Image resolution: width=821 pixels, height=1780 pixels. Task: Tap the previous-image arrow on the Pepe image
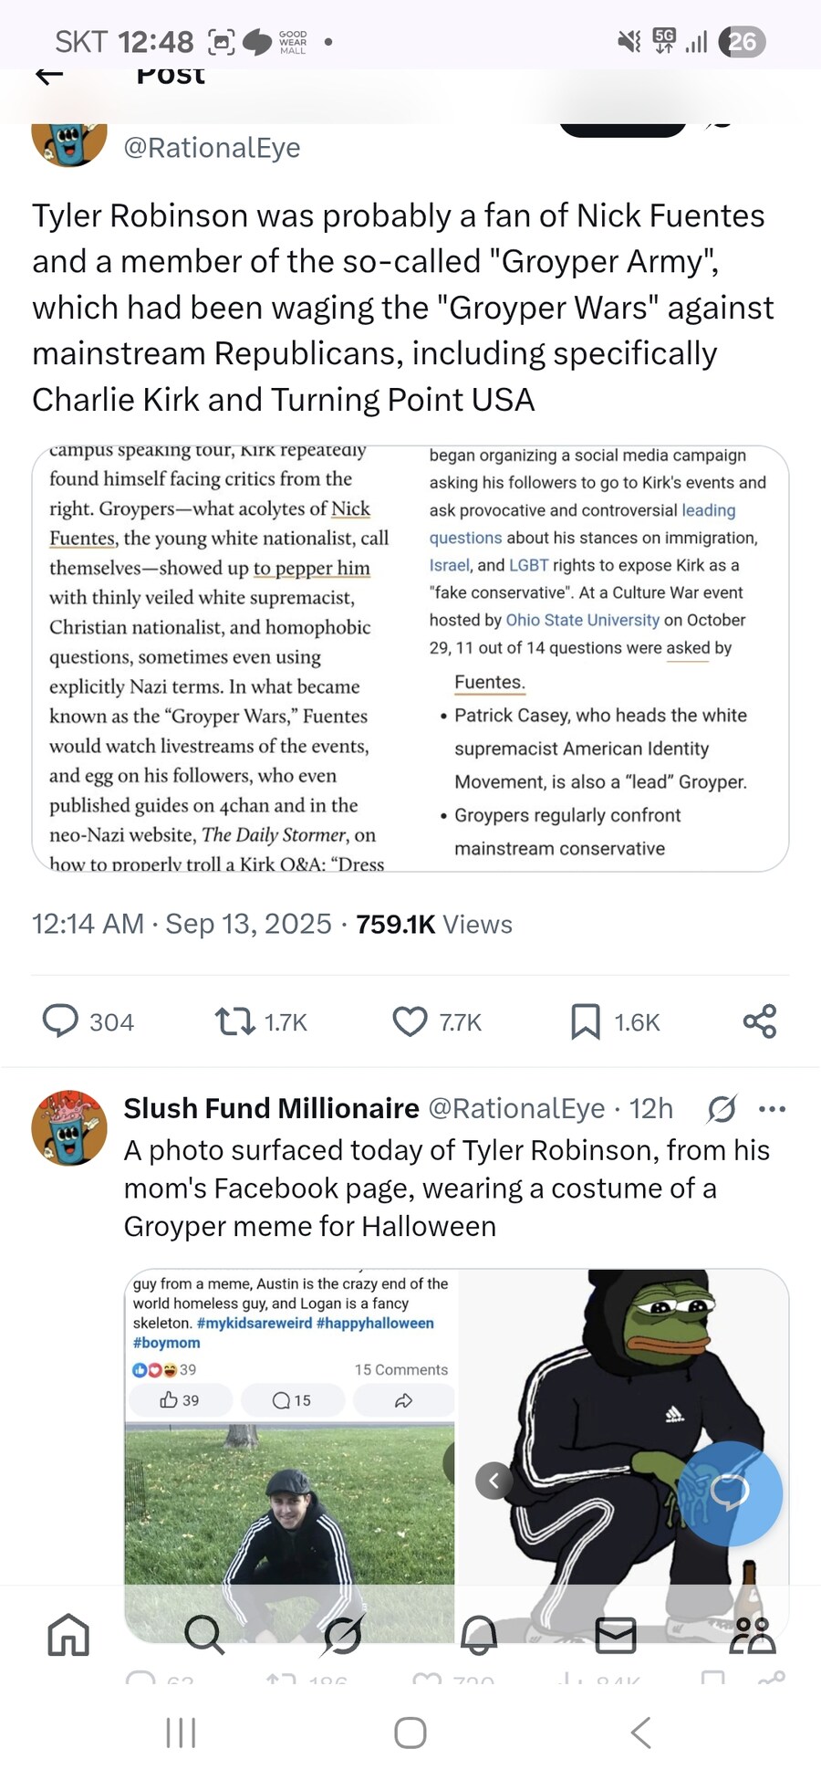[494, 1480]
